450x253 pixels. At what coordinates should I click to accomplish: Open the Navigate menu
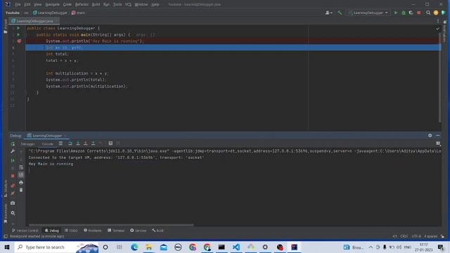point(52,4)
